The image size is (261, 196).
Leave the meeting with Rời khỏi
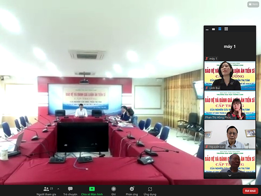click(x=250, y=191)
